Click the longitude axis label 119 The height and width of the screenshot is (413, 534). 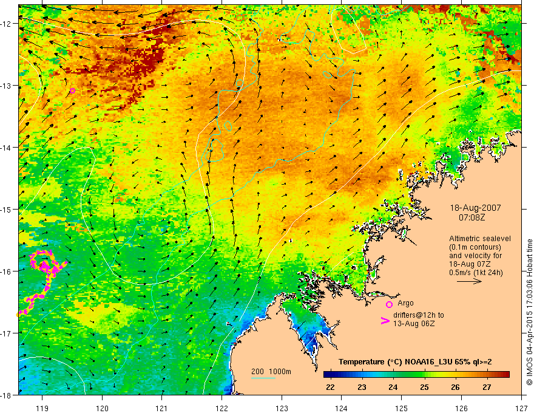point(42,408)
